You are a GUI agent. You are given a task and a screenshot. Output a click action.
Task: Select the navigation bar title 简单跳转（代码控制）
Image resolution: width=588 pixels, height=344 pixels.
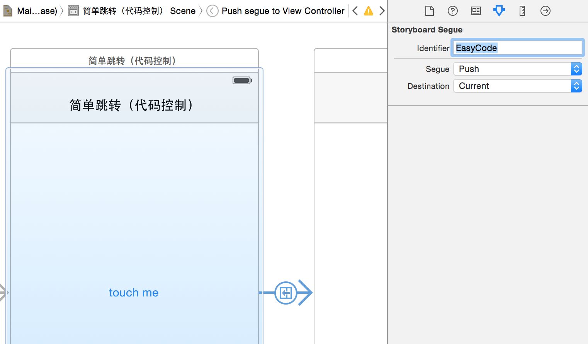[131, 105]
